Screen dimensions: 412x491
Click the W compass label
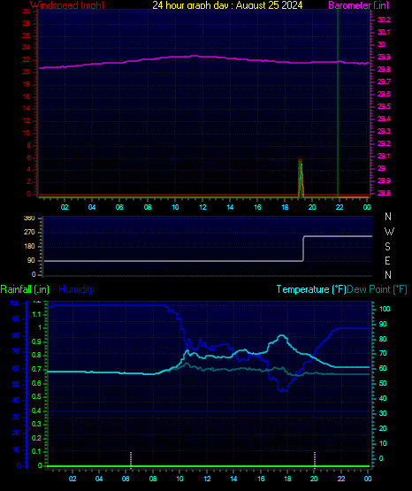point(389,232)
